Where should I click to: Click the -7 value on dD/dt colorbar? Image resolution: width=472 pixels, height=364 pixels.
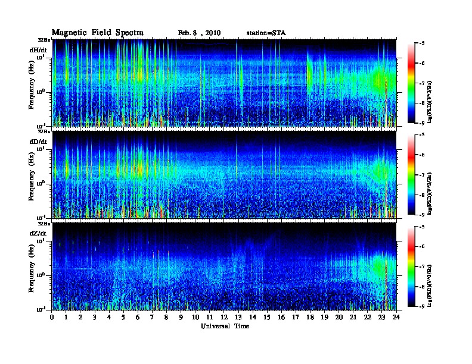click(422, 175)
